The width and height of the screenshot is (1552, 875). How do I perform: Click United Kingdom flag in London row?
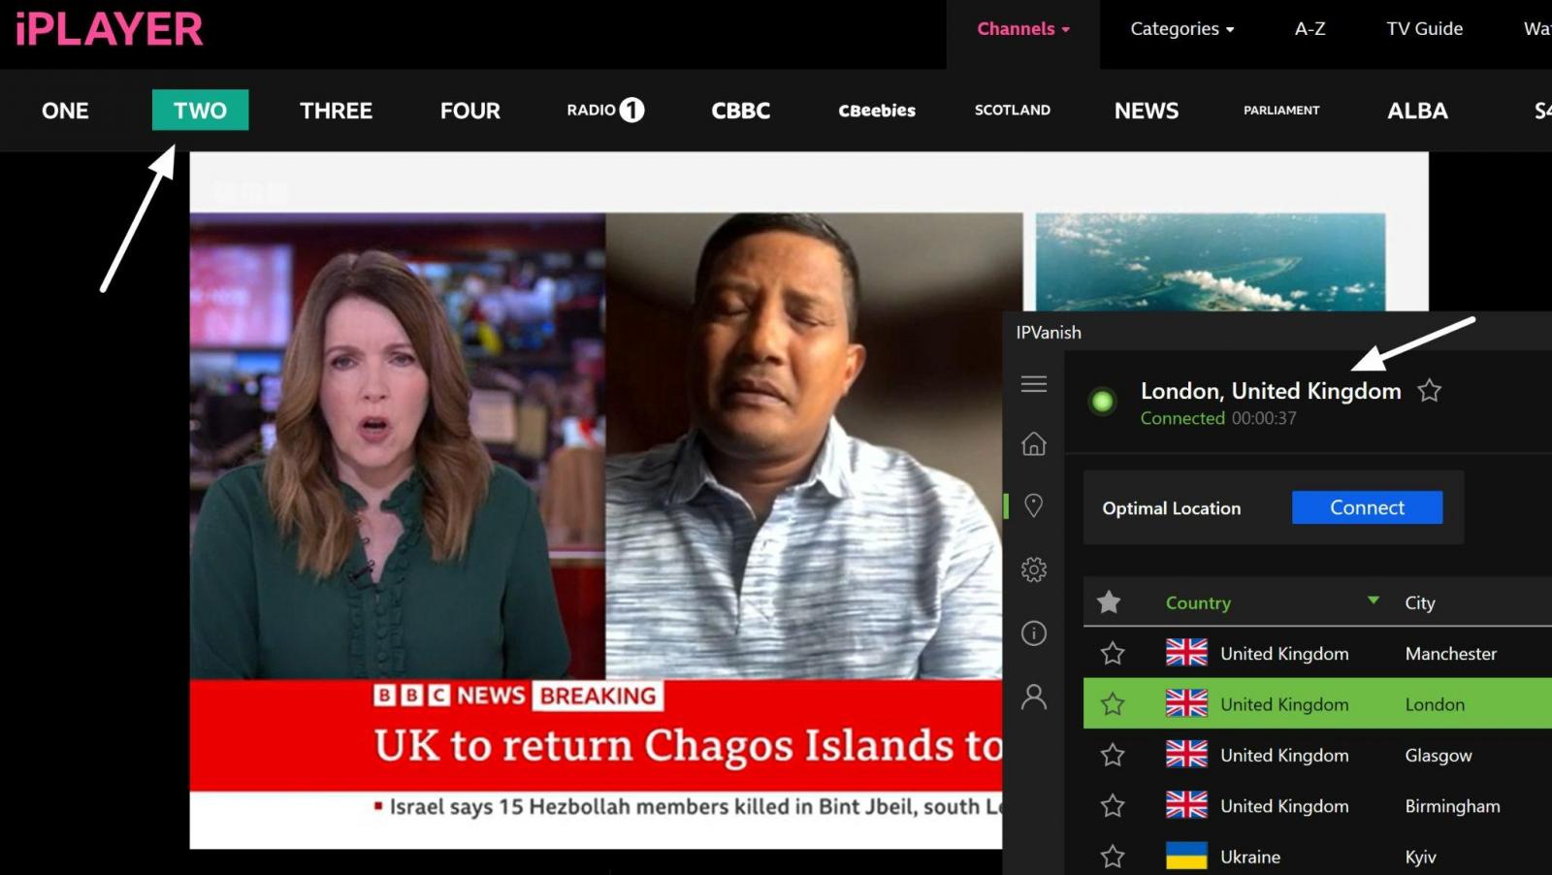[x=1186, y=703]
